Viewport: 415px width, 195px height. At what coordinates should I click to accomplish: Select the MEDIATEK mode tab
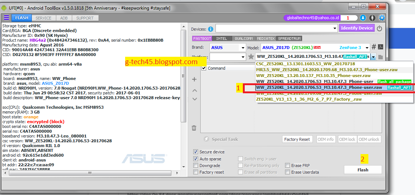[x=266, y=38]
